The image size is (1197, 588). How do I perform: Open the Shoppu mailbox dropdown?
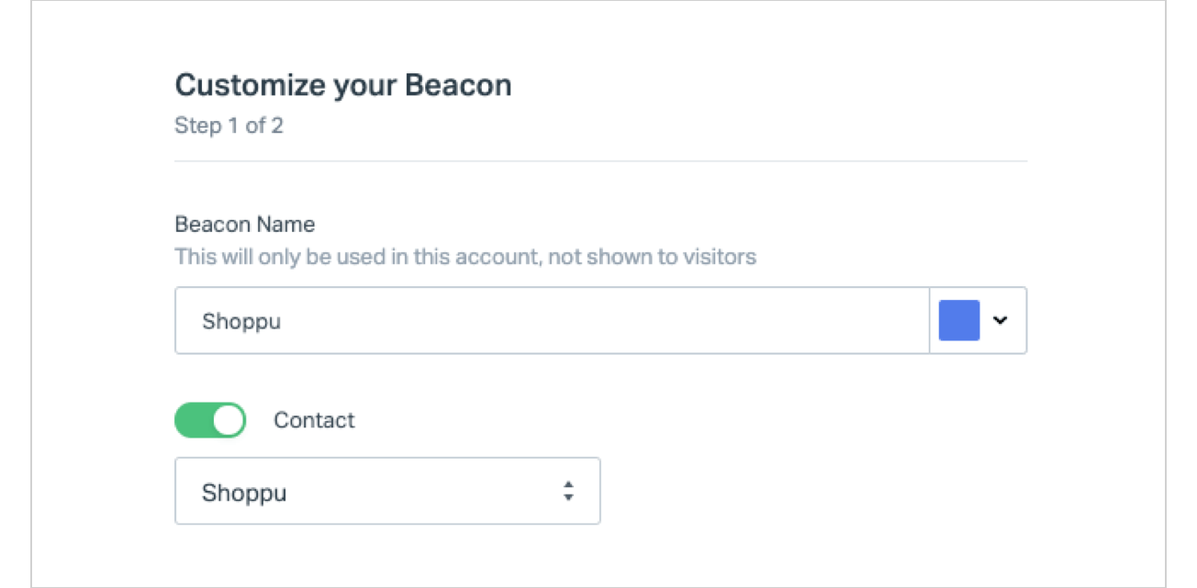(386, 492)
